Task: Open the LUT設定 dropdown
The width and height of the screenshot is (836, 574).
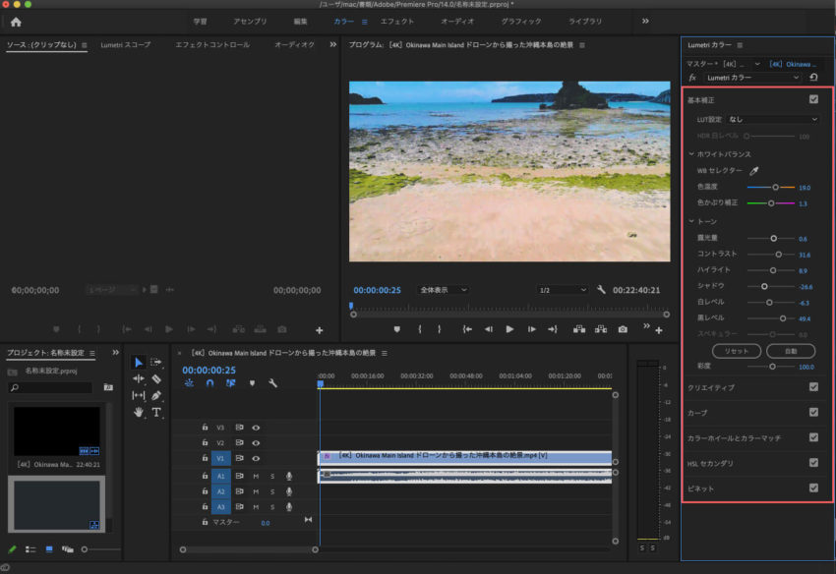Action: (772, 119)
